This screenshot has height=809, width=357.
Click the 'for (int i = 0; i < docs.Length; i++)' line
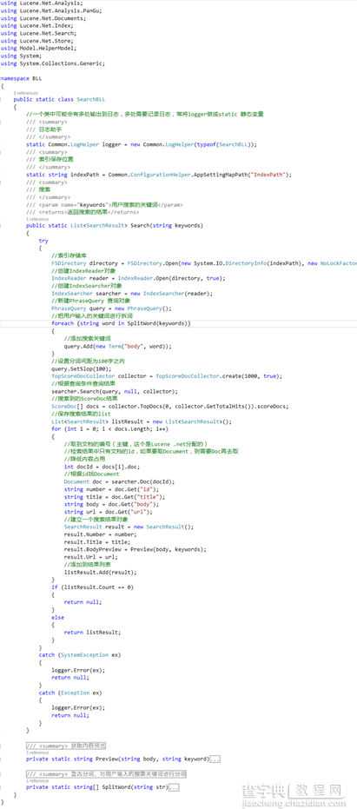point(110,428)
